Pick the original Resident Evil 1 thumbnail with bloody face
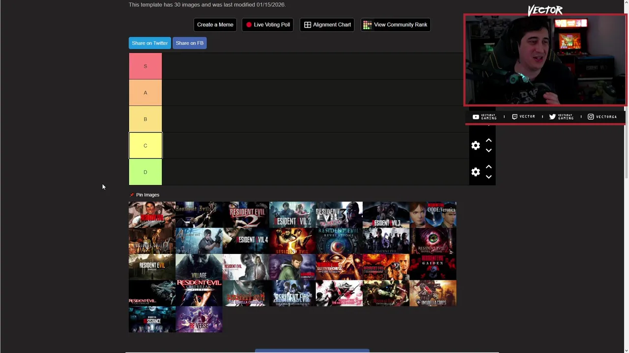The width and height of the screenshot is (629, 353). pos(152,215)
